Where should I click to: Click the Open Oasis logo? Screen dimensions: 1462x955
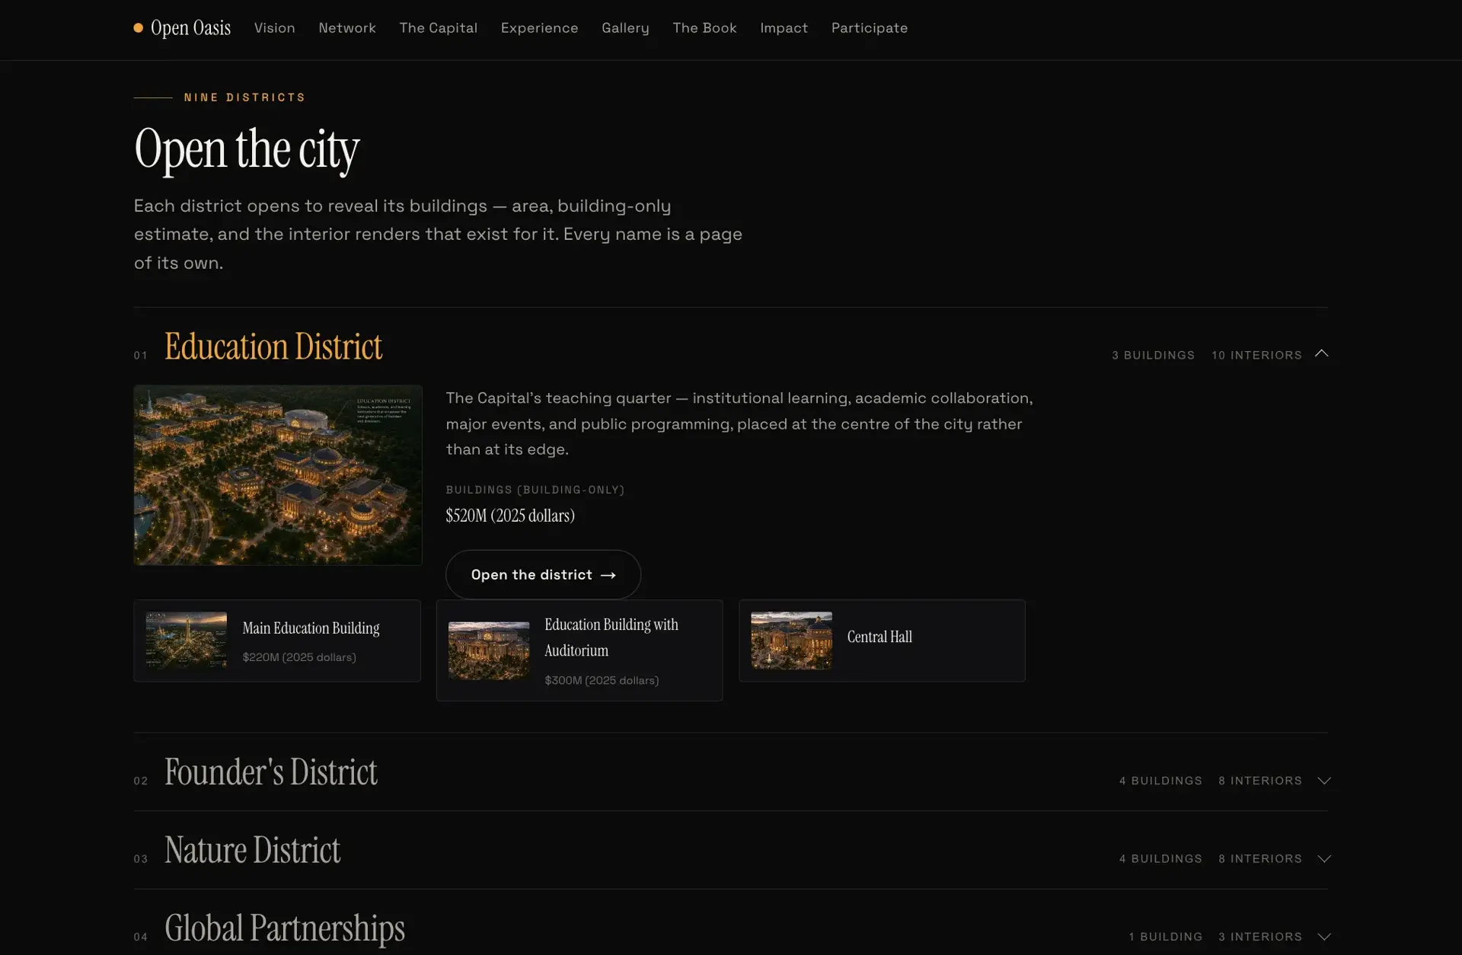tap(182, 28)
